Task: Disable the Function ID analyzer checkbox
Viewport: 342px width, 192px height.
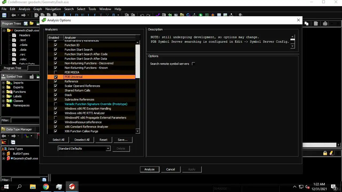Action: click(56, 45)
